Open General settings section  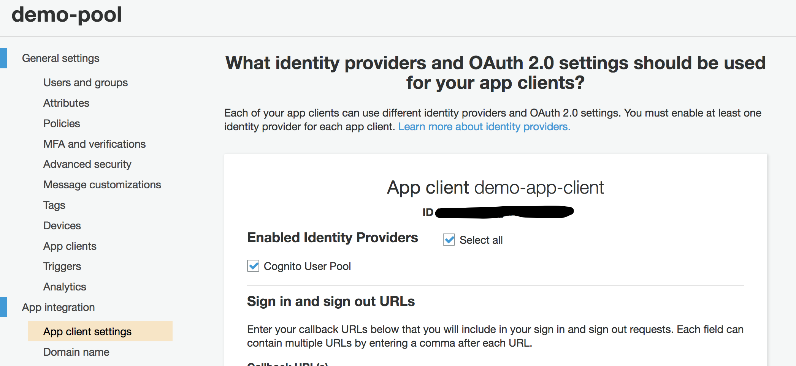60,58
